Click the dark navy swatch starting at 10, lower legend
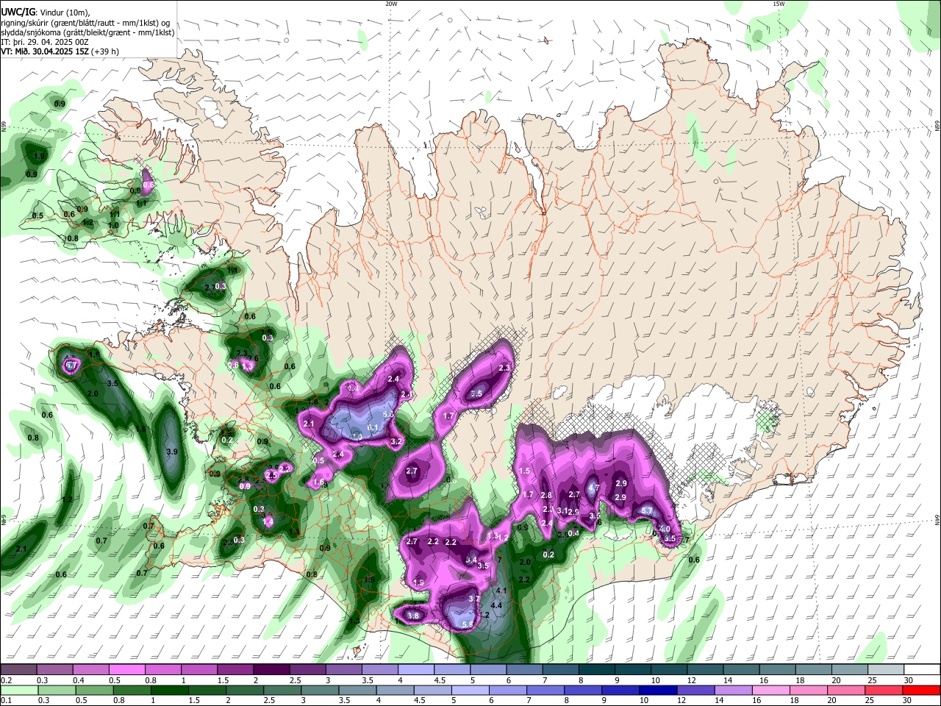 [656, 690]
